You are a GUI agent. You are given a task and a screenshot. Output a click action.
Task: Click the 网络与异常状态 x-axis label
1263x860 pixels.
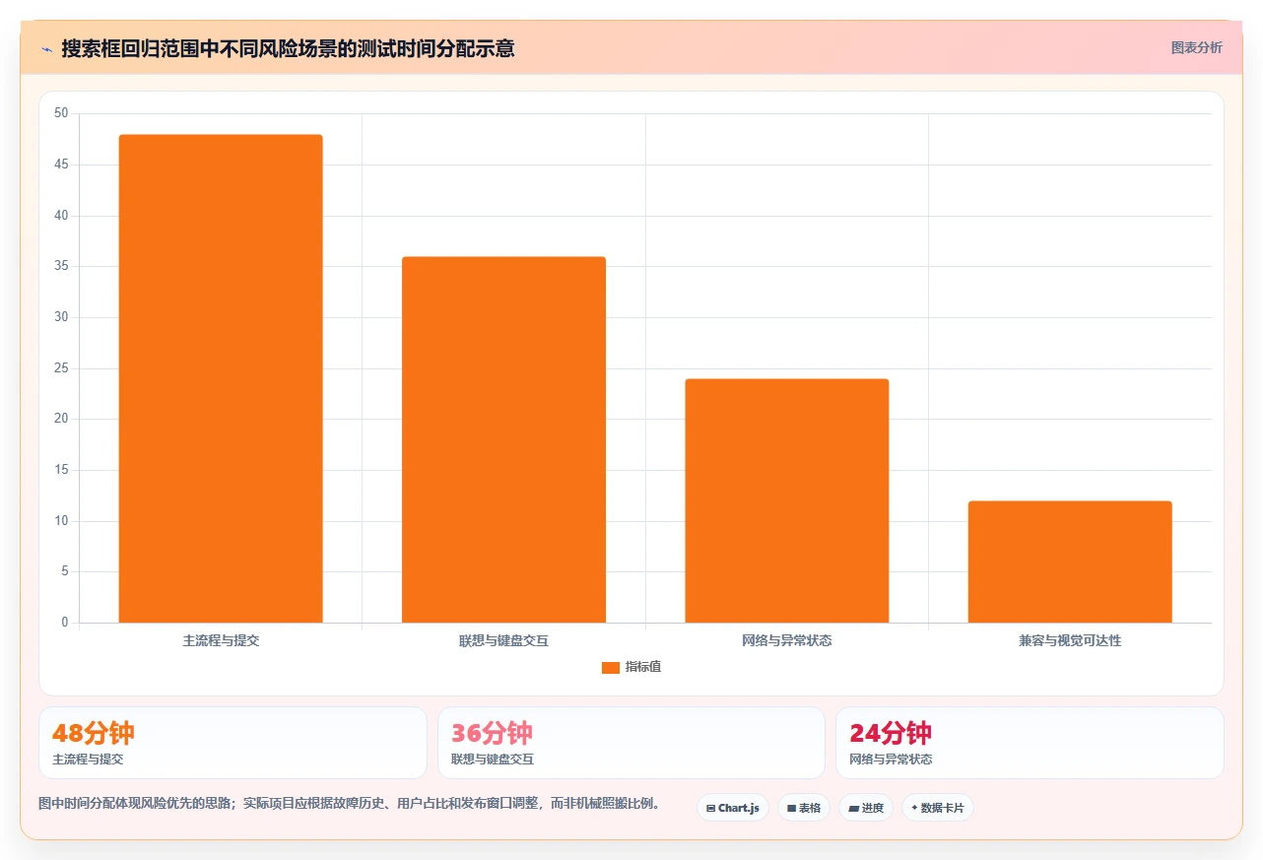tap(787, 640)
